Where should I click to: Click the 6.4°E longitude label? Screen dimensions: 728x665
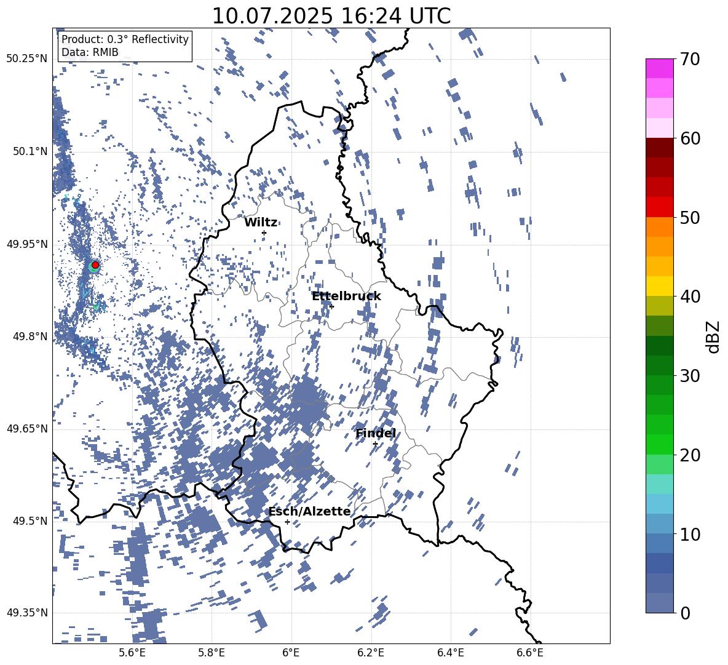pos(451,653)
